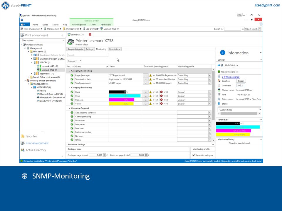Collapse Category: Support group
Viewport: 282px width, 211px height.
pyautogui.click(x=70, y=108)
